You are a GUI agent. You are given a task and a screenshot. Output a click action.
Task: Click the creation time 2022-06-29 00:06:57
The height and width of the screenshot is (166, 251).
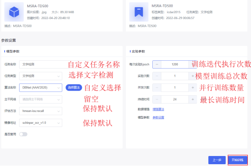(180, 18)
